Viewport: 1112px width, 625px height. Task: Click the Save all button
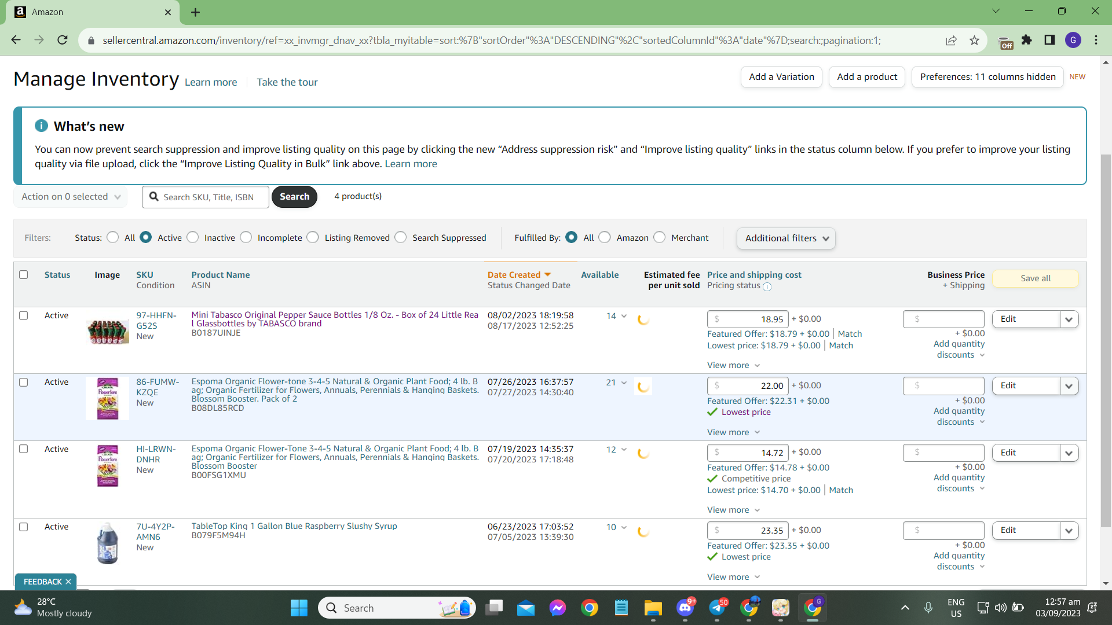(x=1036, y=278)
